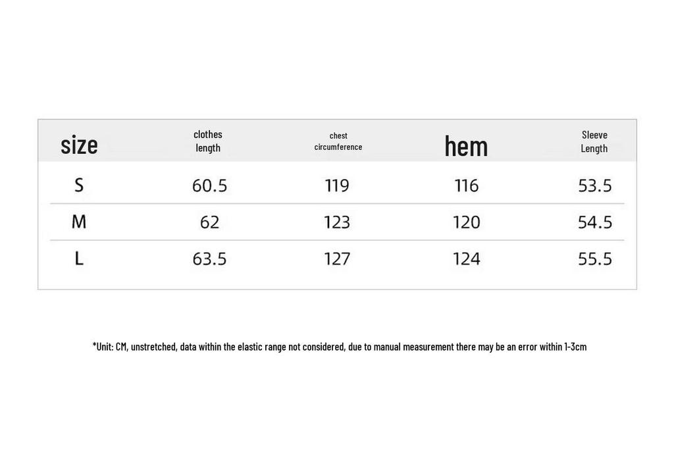This screenshot has height=471, width=674.
Task: Select sleeve length value 55.5
Action: [x=595, y=259]
